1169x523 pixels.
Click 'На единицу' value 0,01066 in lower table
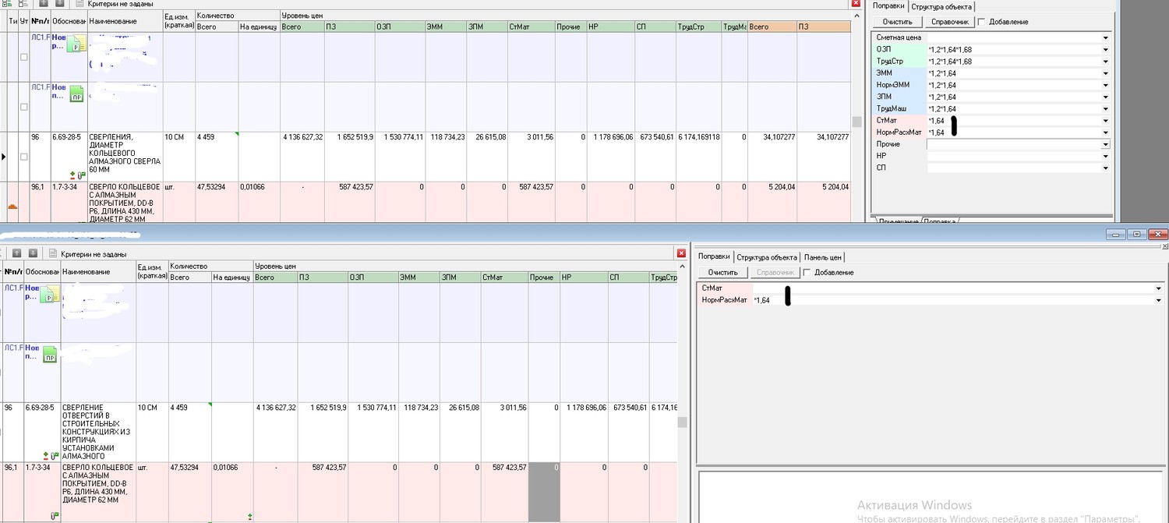click(x=225, y=468)
